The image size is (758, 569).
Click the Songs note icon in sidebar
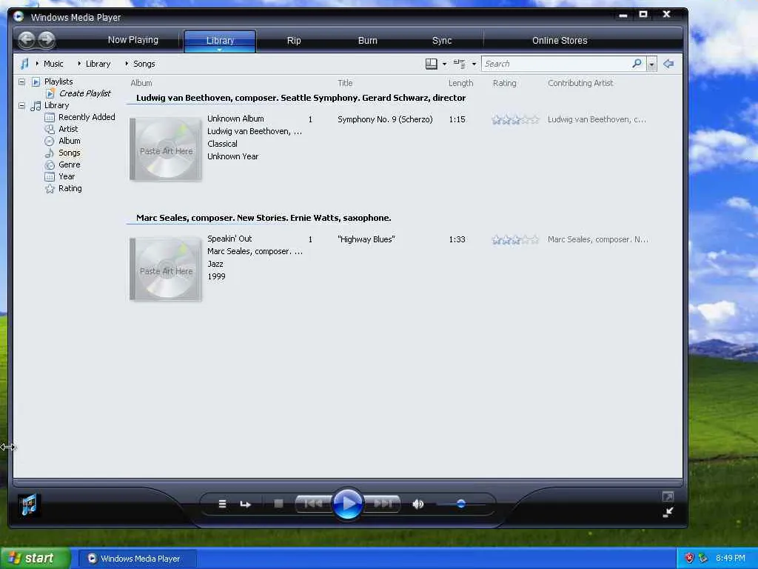(50, 153)
